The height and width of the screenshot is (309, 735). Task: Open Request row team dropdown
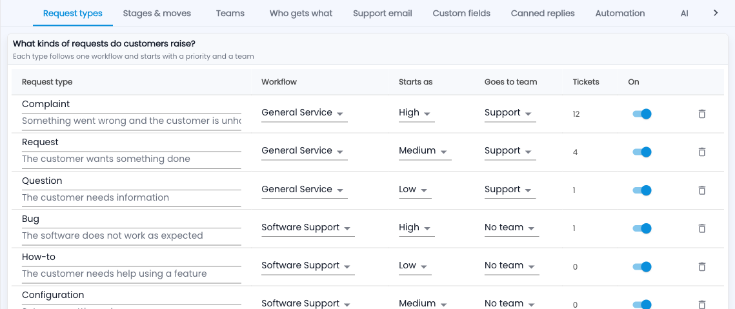pyautogui.click(x=510, y=151)
